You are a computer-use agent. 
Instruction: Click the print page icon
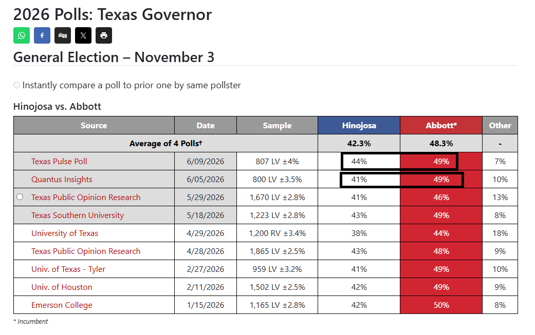[104, 35]
